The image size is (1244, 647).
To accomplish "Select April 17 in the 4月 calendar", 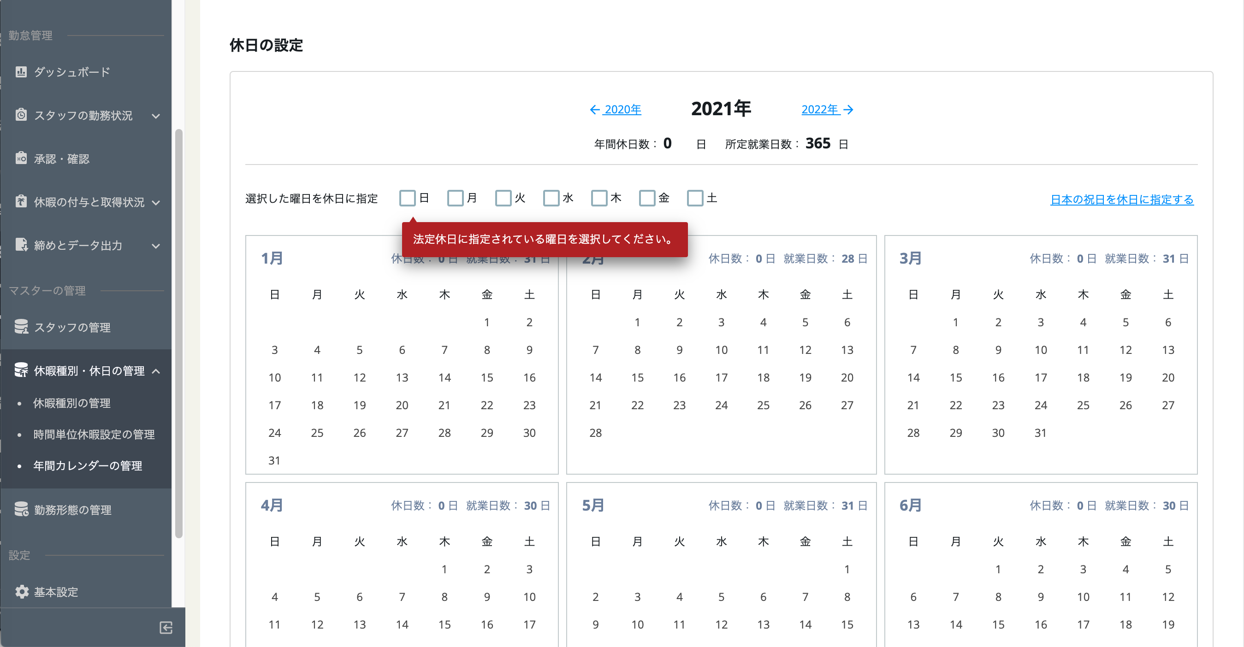I will tap(529, 624).
